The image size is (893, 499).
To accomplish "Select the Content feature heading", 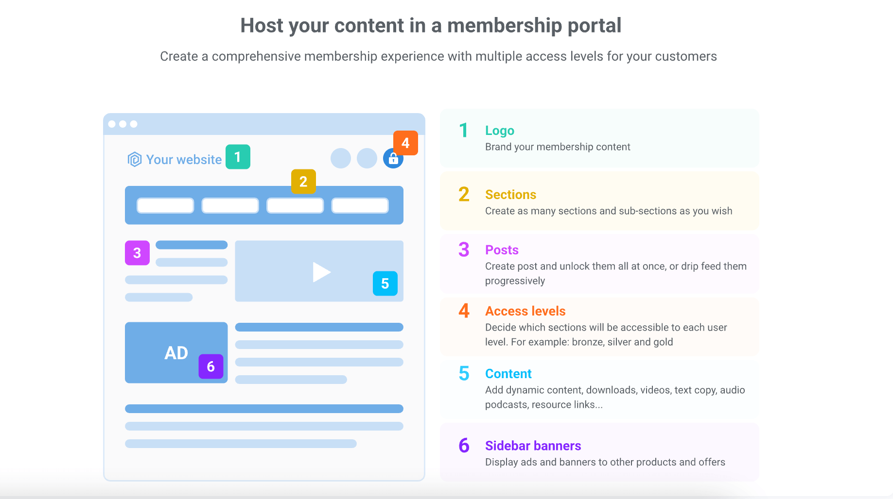I will 508,374.
